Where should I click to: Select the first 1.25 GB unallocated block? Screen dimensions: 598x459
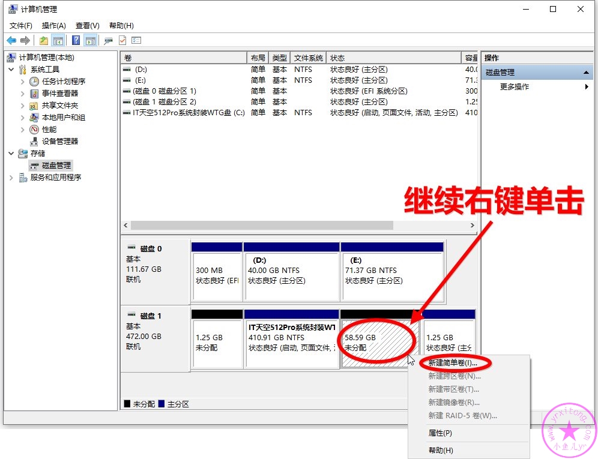(x=217, y=339)
